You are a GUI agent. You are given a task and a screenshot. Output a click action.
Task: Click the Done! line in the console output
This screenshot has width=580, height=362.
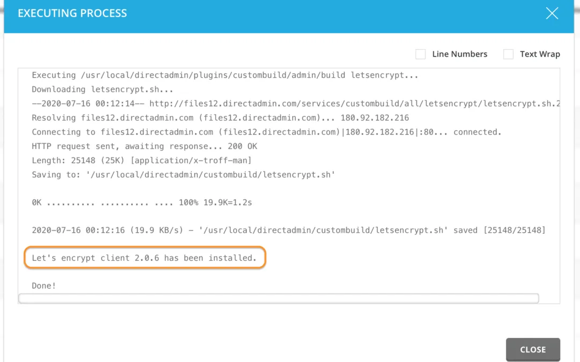(44, 285)
